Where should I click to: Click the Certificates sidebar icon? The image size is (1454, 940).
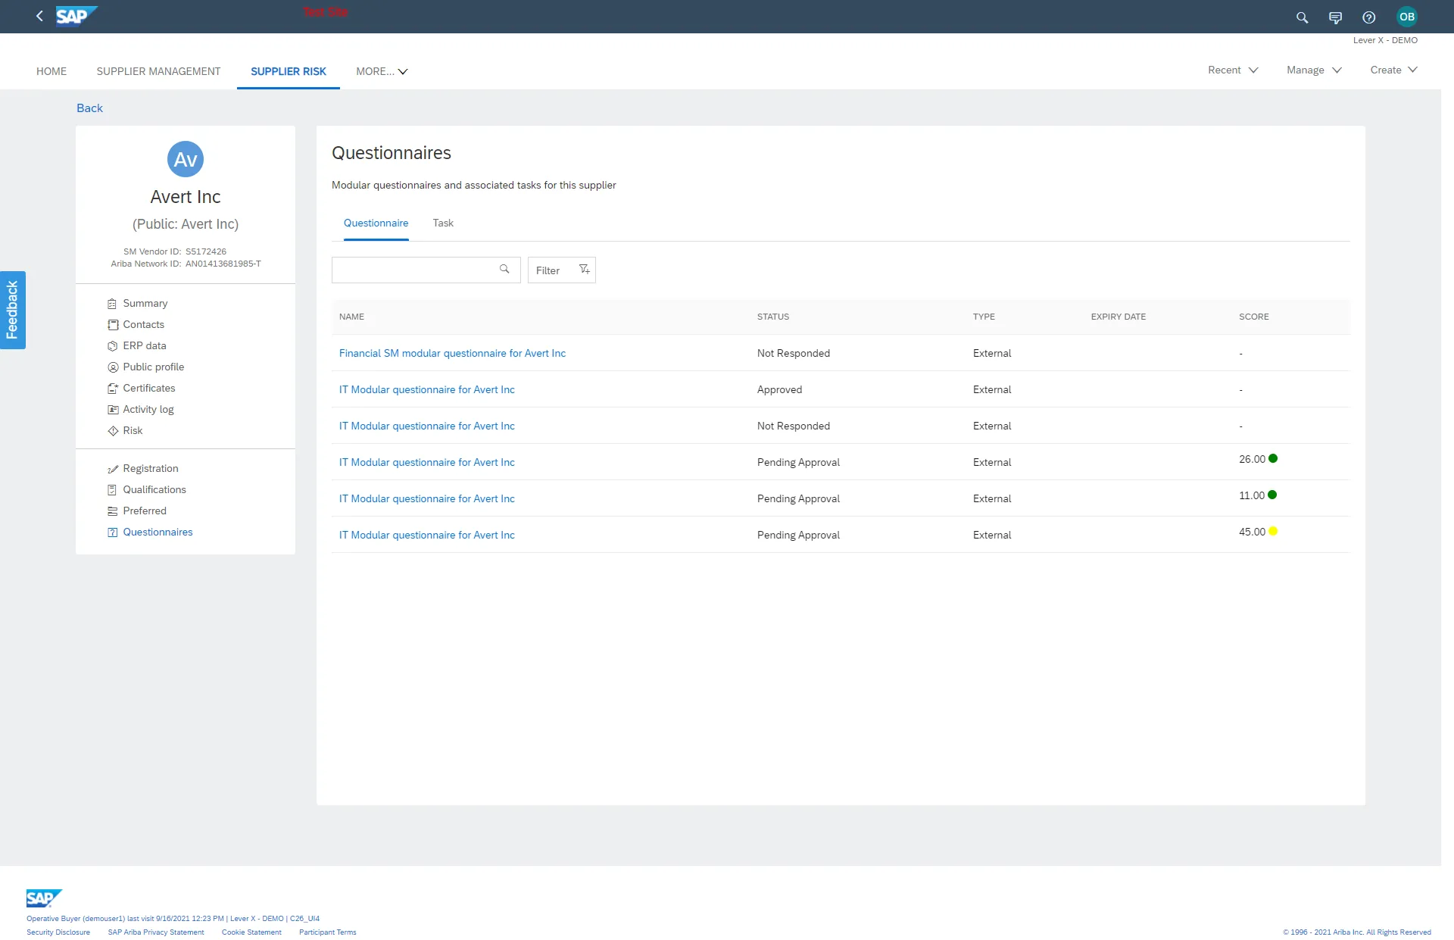coord(114,388)
